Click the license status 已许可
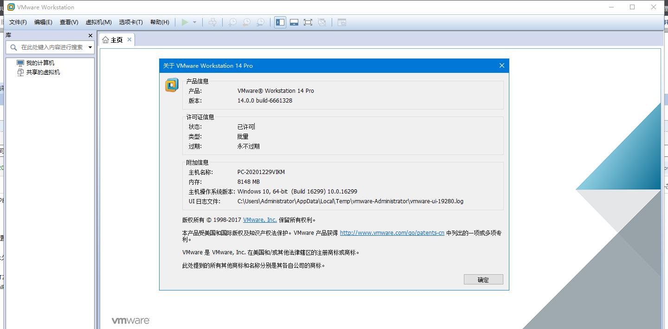This screenshot has height=329, width=668. point(246,127)
